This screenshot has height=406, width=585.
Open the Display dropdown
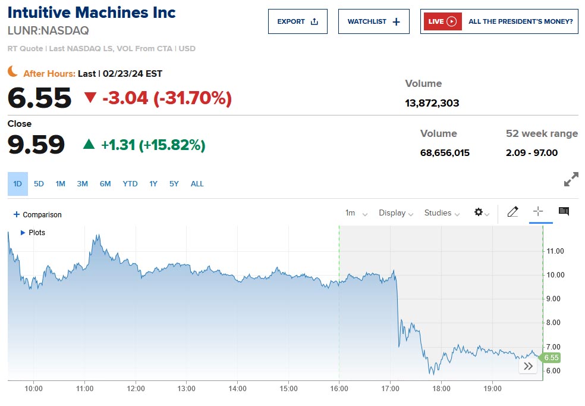pos(395,213)
